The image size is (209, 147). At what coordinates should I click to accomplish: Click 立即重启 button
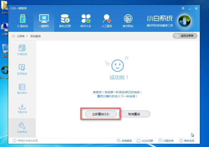(101, 114)
